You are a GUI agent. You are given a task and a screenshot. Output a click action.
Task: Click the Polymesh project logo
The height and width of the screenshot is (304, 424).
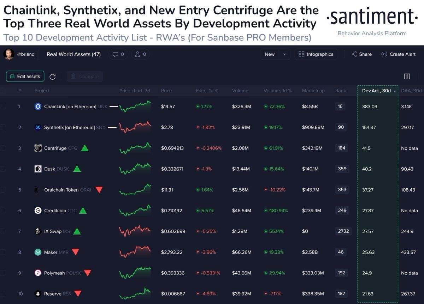click(38, 273)
